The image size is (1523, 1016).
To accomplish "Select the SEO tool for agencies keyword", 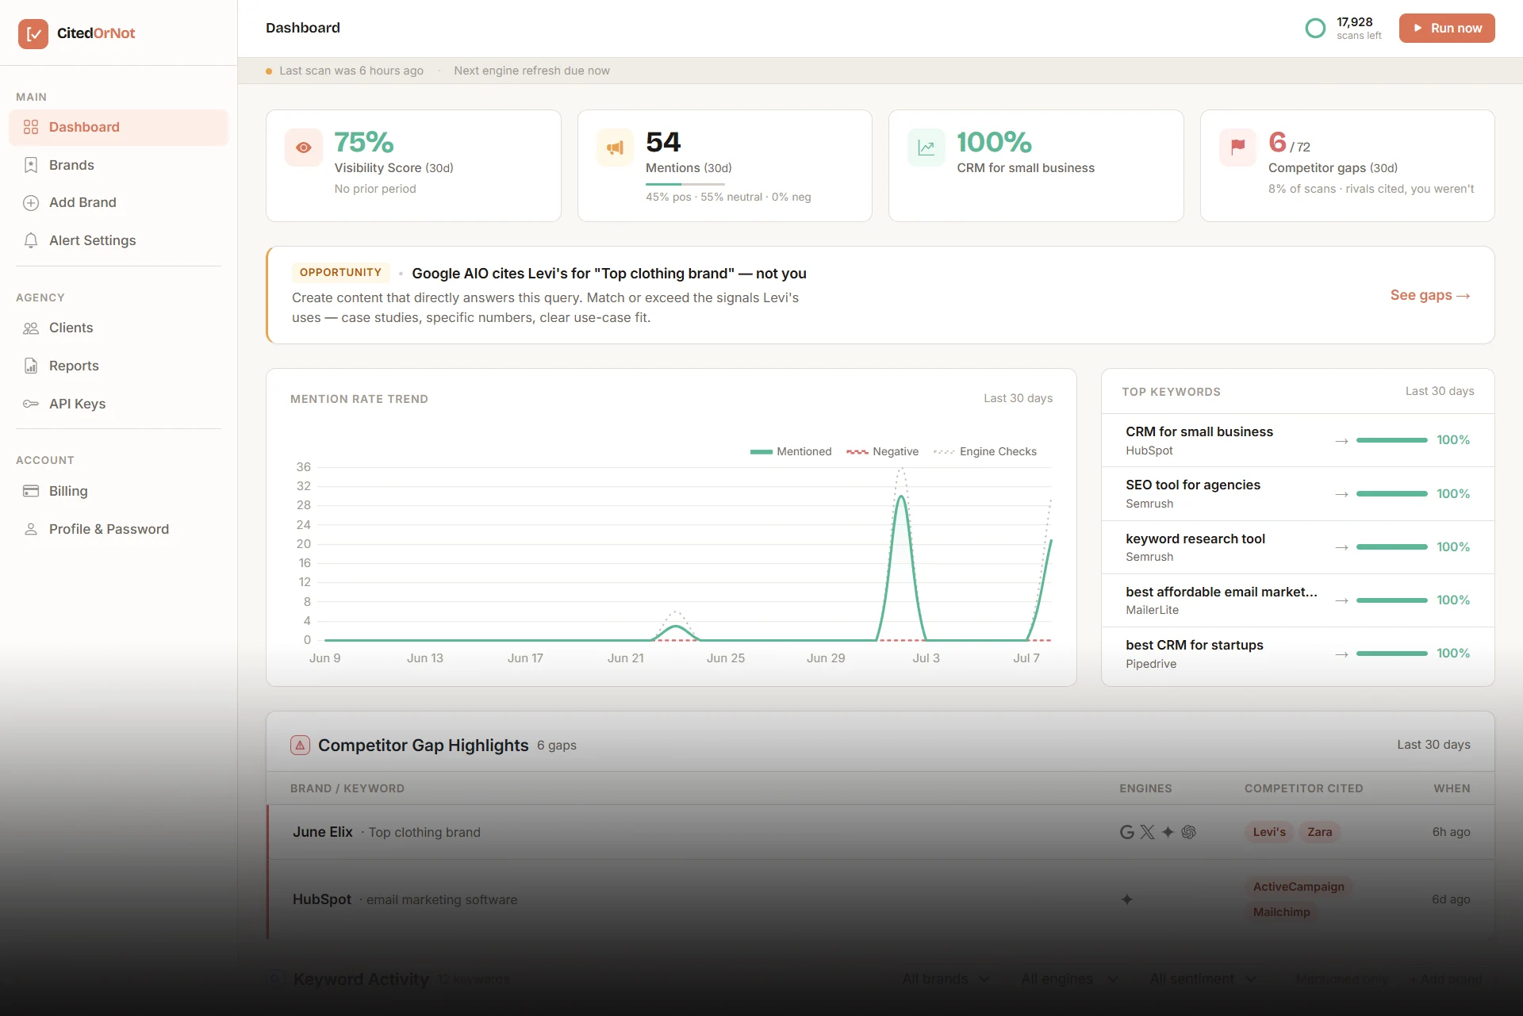I will pos(1298,493).
